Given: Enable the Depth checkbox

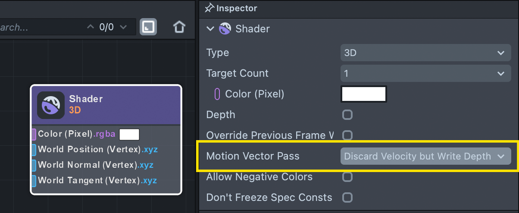Looking at the screenshot, I should tap(347, 115).
